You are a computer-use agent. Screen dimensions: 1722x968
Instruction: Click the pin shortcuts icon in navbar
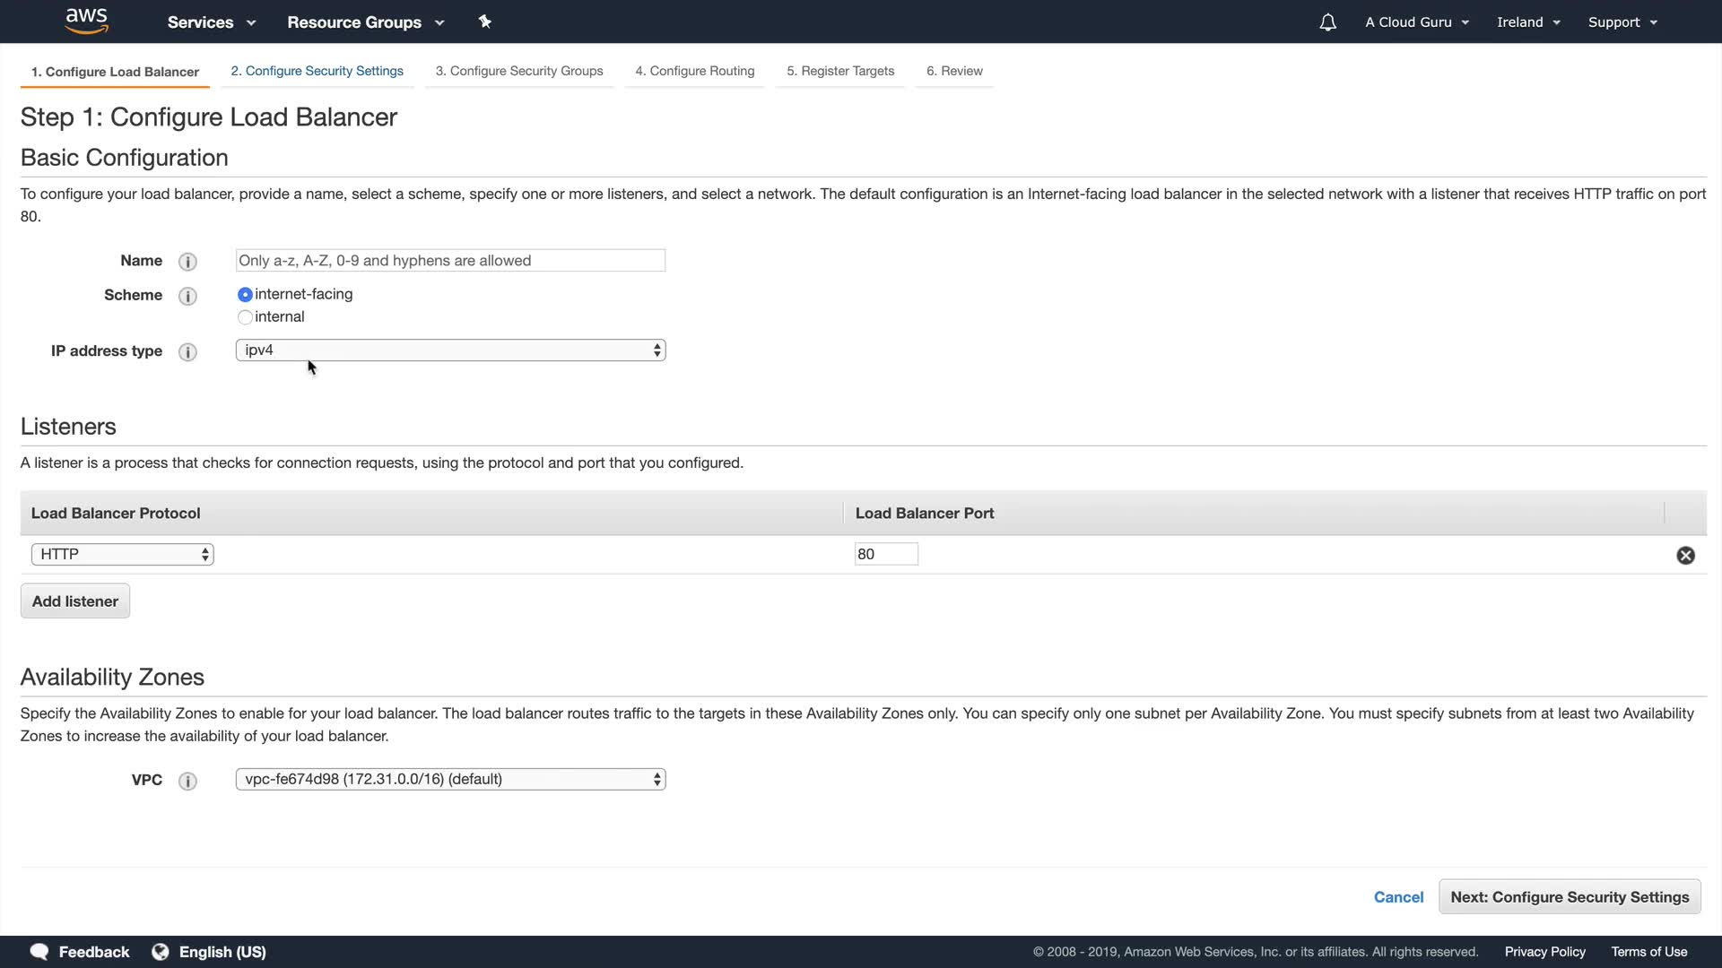pyautogui.click(x=485, y=22)
